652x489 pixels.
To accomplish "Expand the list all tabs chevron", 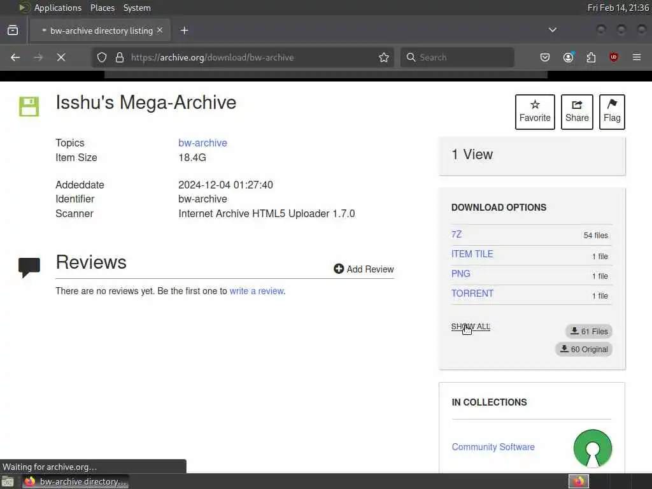I will pyautogui.click(x=553, y=30).
